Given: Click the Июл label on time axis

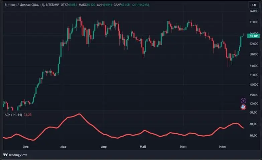Looking at the screenshot, I should click(223, 147).
